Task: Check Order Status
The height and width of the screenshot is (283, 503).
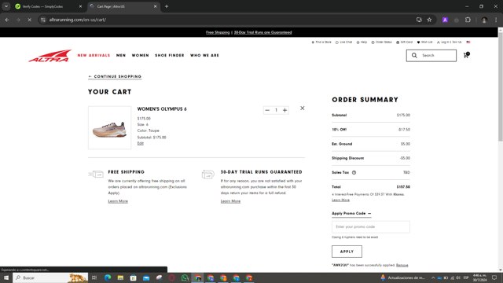Action: click(381, 42)
